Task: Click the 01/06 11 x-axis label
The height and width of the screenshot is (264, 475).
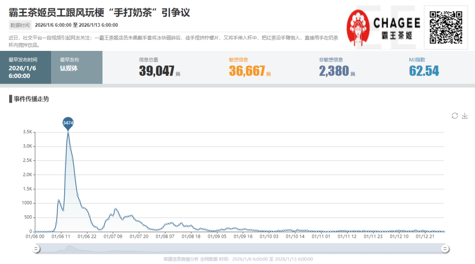Action: click(61, 236)
